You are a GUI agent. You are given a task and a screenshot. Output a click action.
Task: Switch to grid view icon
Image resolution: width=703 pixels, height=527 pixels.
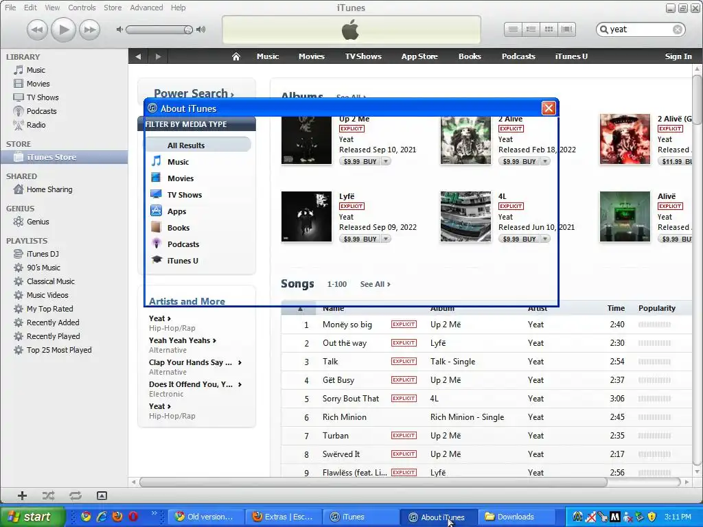click(x=549, y=30)
